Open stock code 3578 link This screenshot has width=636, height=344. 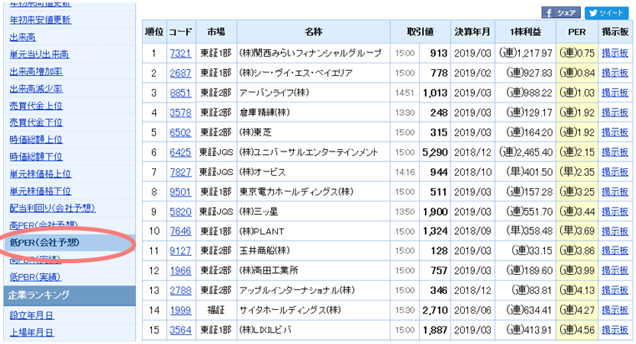(x=180, y=112)
